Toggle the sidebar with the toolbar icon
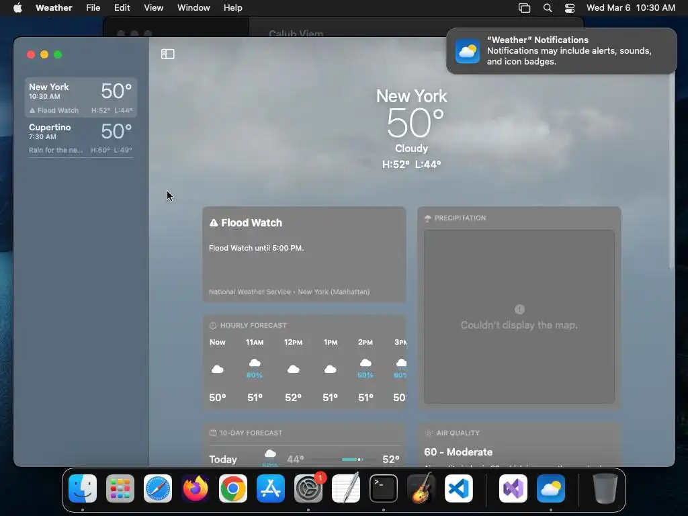This screenshot has height=516, width=688. point(167,54)
